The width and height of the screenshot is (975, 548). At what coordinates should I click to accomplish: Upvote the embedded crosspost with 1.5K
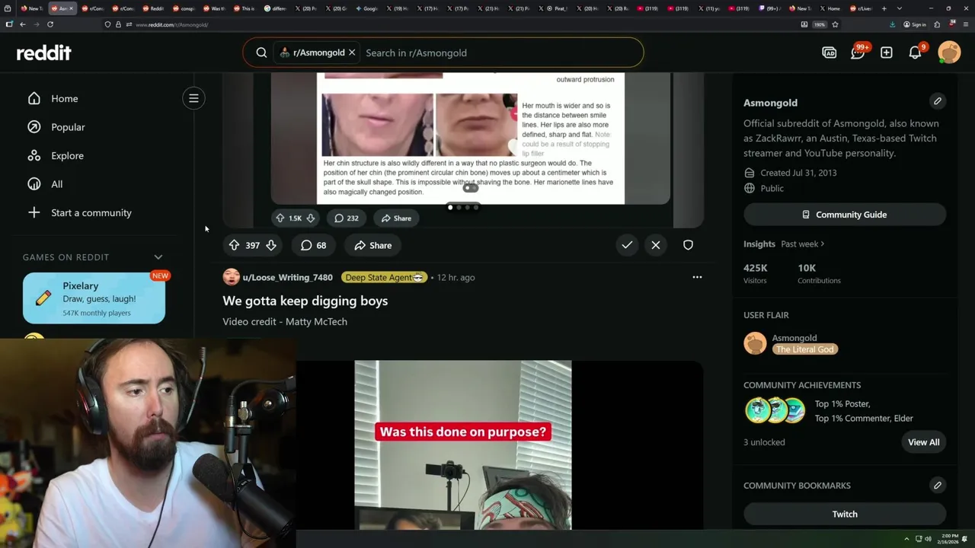pyautogui.click(x=280, y=218)
